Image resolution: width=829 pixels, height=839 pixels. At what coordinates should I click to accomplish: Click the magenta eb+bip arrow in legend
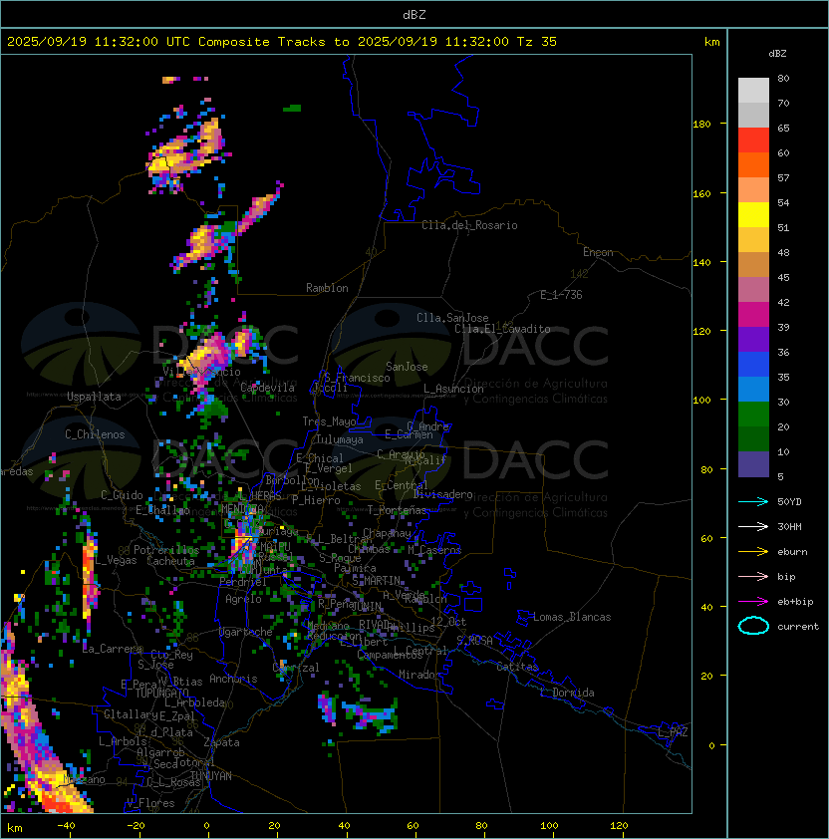(x=753, y=602)
